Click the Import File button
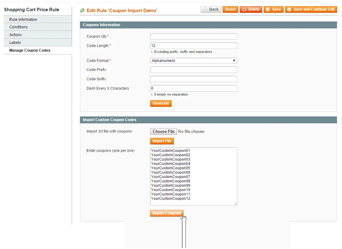 pyautogui.click(x=162, y=141)
